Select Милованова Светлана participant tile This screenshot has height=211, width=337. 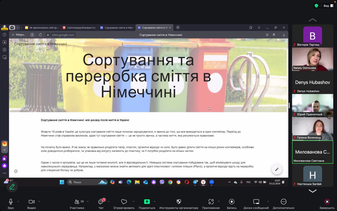[x=313, y=152]
